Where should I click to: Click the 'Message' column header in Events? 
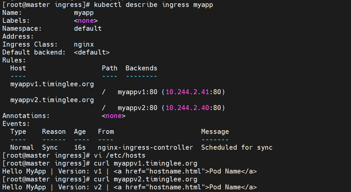point(215,132)
